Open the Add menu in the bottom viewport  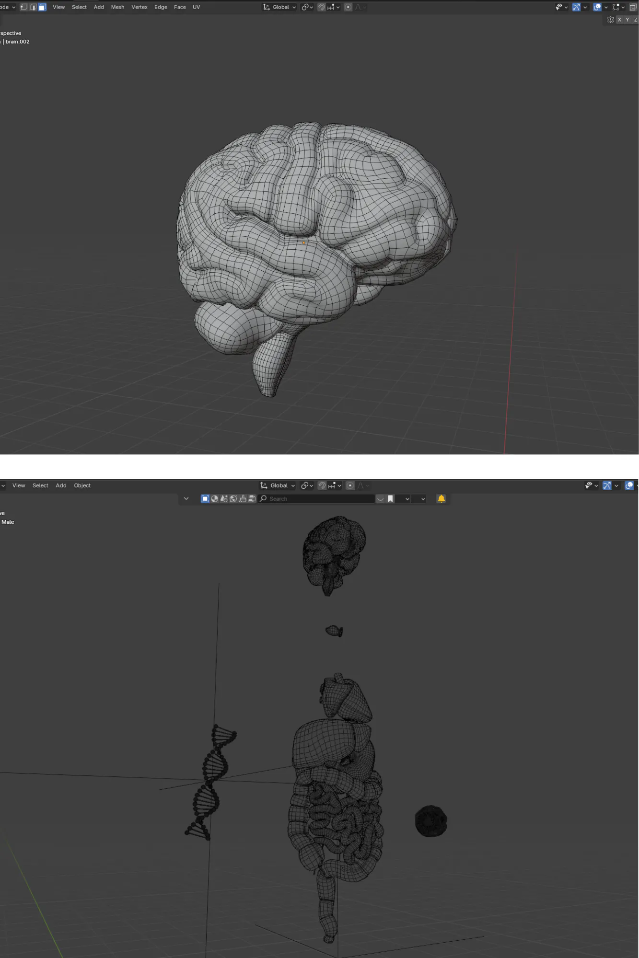(x=61, y=485)
